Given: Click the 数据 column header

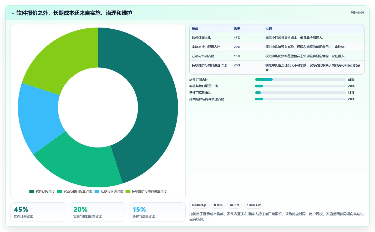Looking at the screenshot, I should coord(237,29).
